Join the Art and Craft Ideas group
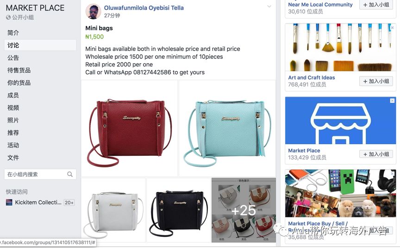Viewport: 400px width, 248px height. [x=376, y=81]
